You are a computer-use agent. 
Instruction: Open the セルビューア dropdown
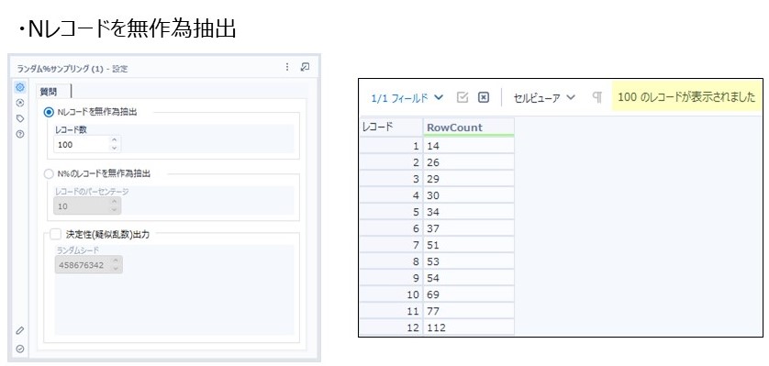coord(544,98)
